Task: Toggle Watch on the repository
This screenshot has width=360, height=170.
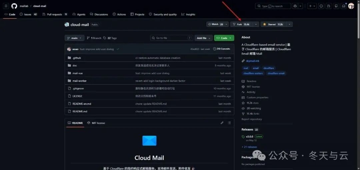Action: coord(215,24)
